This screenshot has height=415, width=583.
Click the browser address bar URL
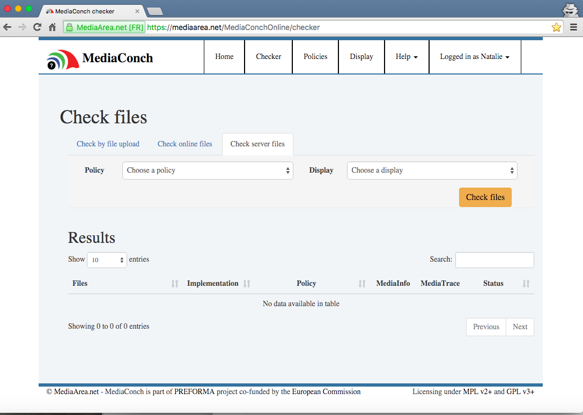point(233,27)
